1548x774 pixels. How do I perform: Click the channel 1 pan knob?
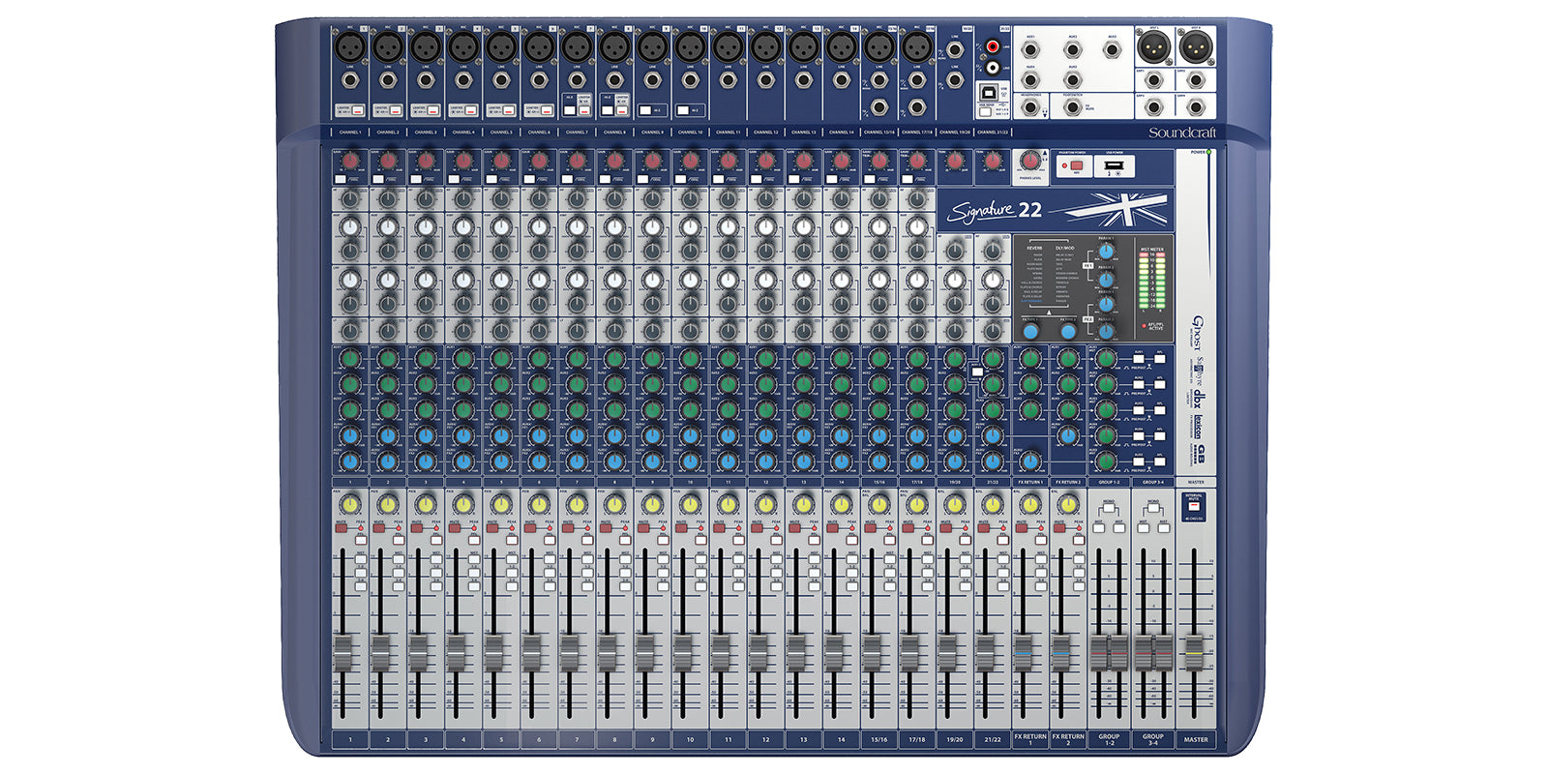pos(350,504)
